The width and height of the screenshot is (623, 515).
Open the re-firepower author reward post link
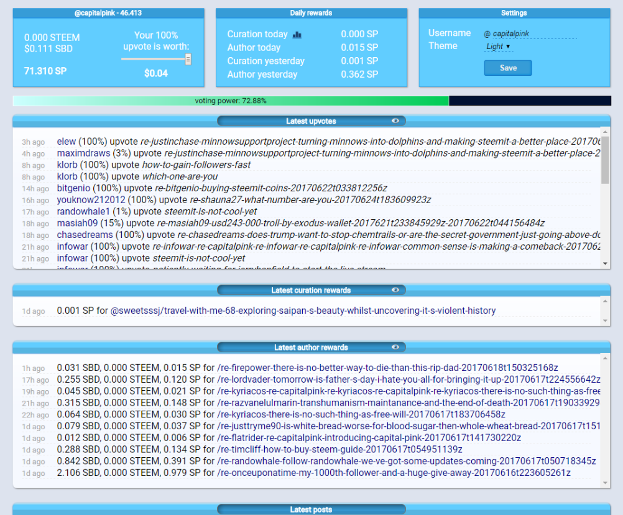[387, 368]
